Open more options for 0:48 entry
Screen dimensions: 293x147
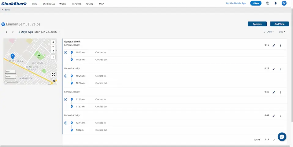(x=280, y=116)
